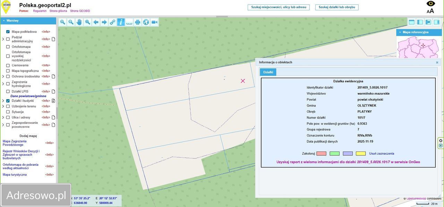Viewport: 444px width, 207px height.
Task: Pick the green highlight color swatch
Action: (x=334, y=154)
